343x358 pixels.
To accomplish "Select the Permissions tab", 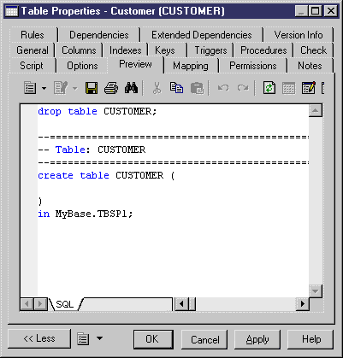I will coord(252,66).
